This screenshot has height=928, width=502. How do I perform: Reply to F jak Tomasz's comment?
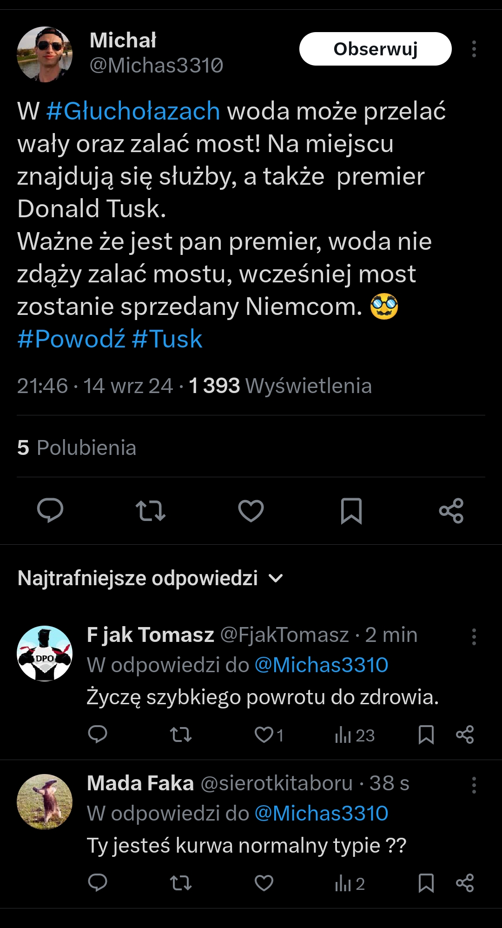[98, 734]
